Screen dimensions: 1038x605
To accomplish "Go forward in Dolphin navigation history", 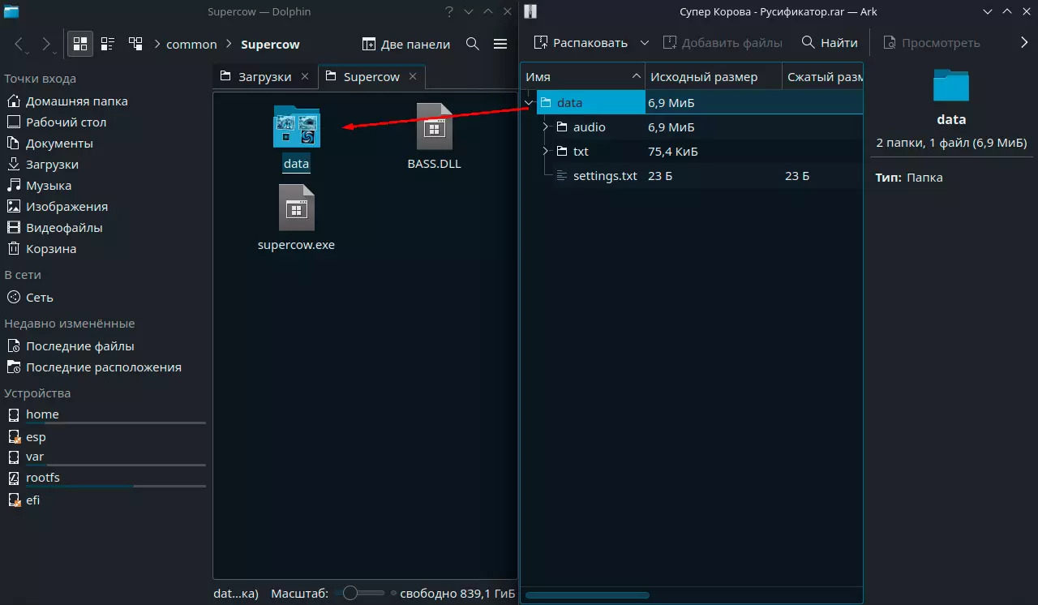I will 47,44.
